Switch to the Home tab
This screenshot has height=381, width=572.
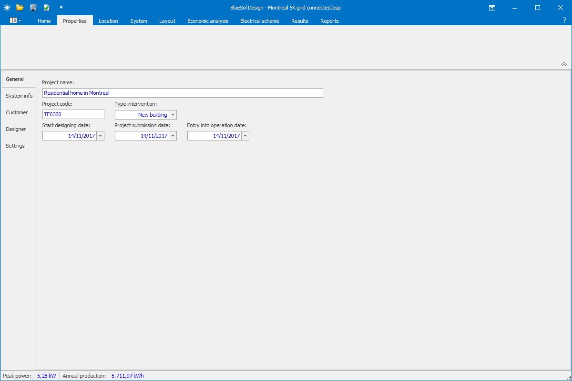click(x=44, y=21)
